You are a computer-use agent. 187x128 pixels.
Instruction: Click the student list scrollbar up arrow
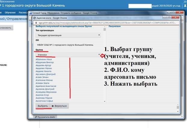tap(105, 27)
